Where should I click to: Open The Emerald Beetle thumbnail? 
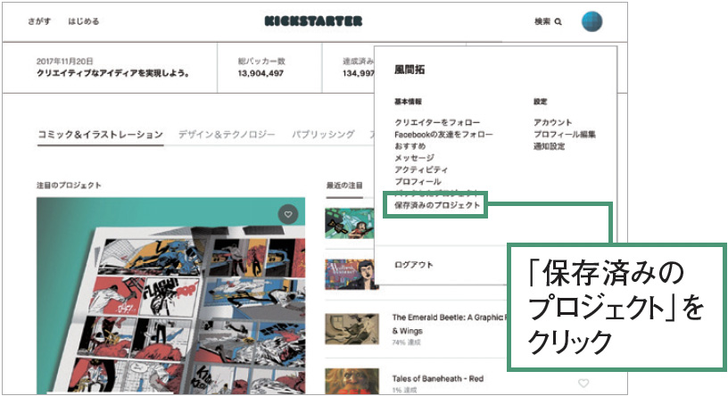click(x=352, y=329)
